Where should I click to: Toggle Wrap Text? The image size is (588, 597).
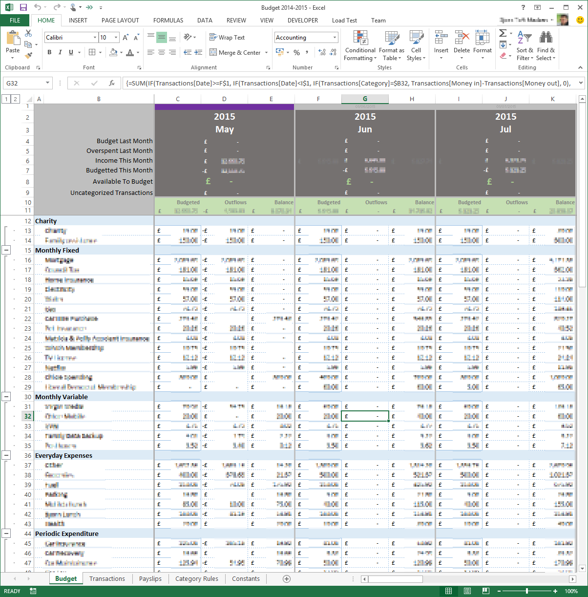(227, 38)
